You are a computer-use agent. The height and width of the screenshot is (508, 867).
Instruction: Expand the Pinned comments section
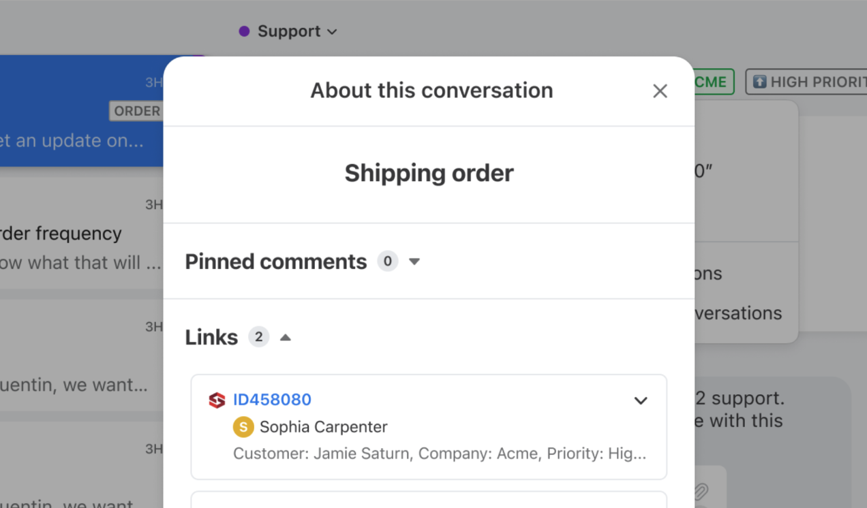coord(414,261)
